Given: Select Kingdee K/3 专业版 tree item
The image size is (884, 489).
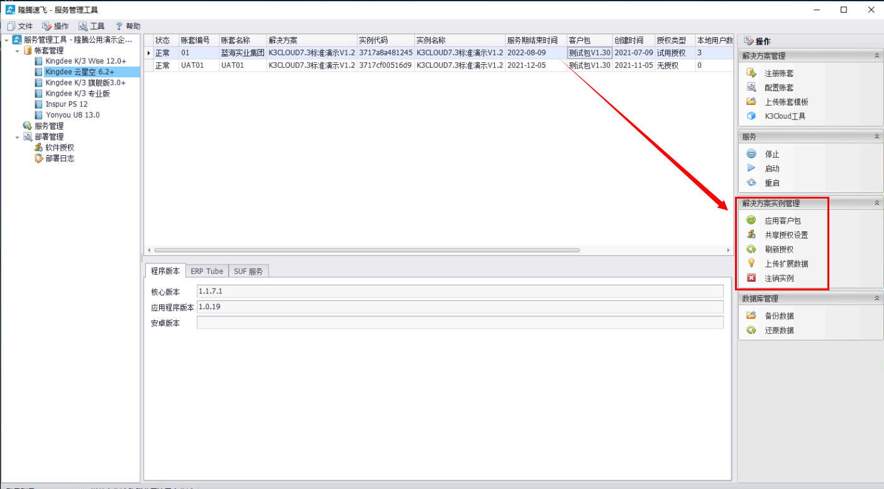Looking at the screenshot, I should pos(77,94).
